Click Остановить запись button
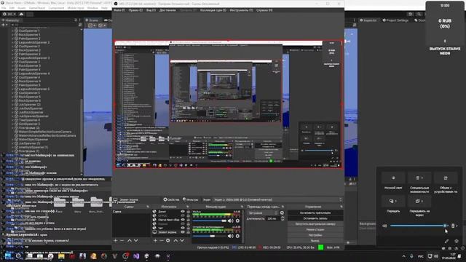This screenshot has height=262, width=466. [315, 218]
